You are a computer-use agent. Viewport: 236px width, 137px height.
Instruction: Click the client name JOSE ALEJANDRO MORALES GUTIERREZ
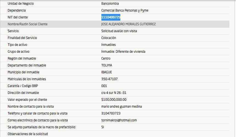click(x=128, y=24)
